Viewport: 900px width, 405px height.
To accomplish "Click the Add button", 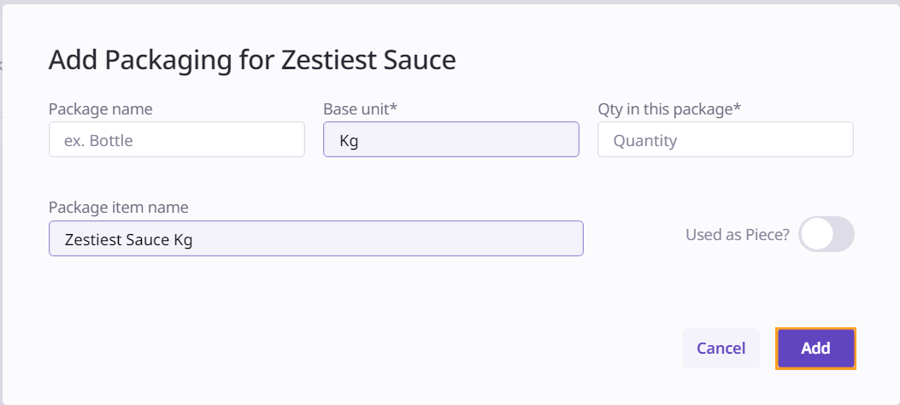I will coord(815,349).
